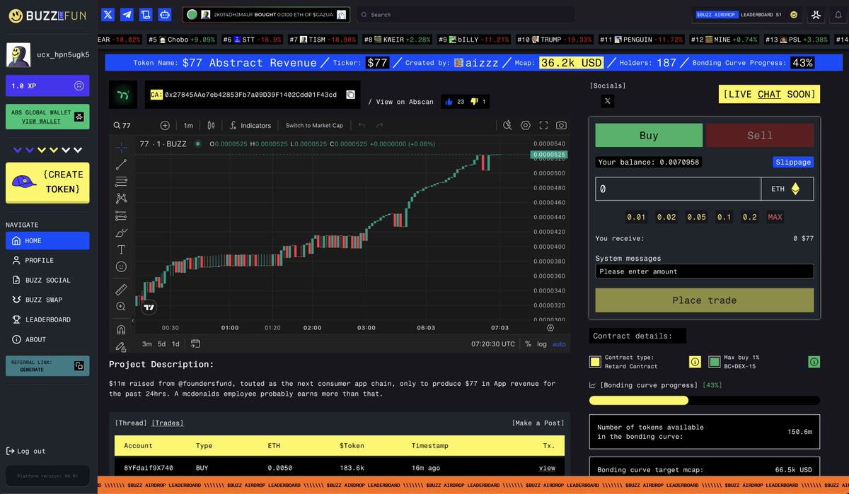Select the text annotation tool

click(121, 249)
